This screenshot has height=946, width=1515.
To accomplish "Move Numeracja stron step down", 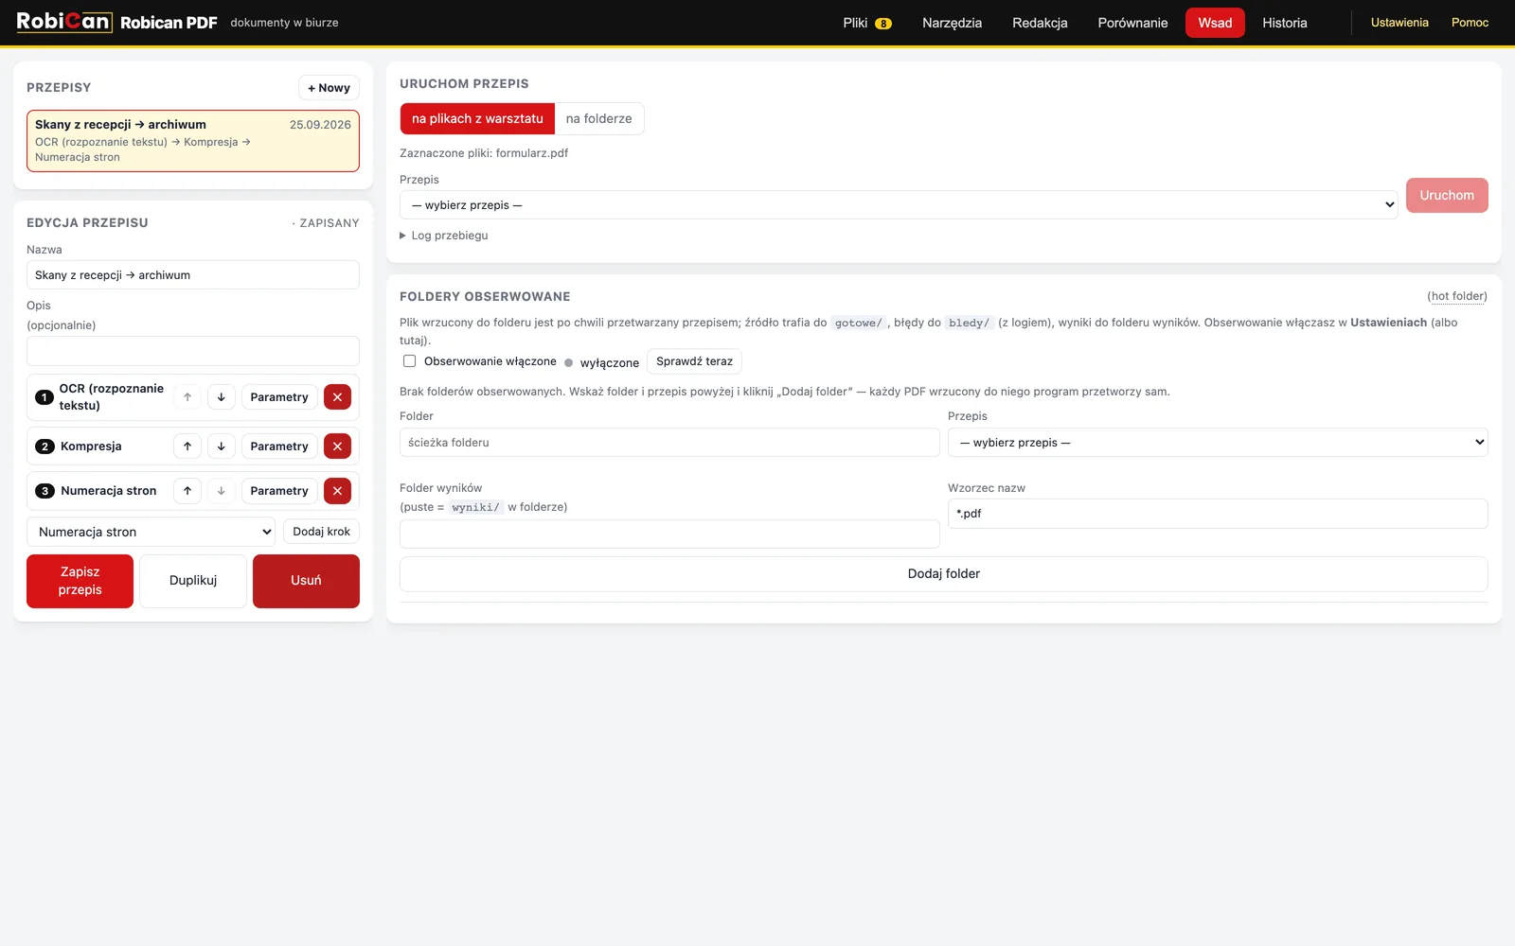I will (x=221, y=491).
